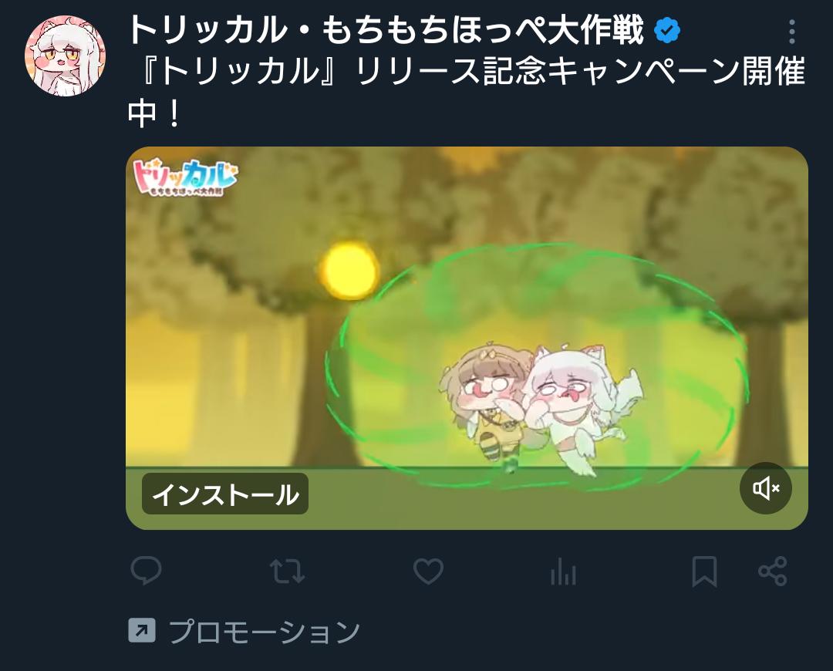Click the green swirl effect in video
The width and height of the screenshot is (833, 671).
(537, 366)
